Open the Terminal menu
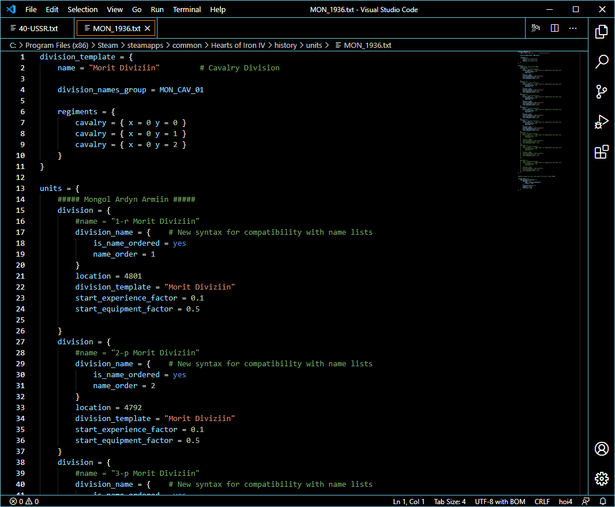 [187, 9]
